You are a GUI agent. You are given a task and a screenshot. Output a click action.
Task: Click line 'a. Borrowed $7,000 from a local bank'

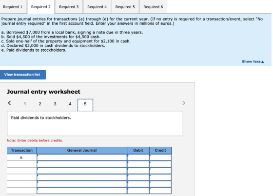[72, 32]
